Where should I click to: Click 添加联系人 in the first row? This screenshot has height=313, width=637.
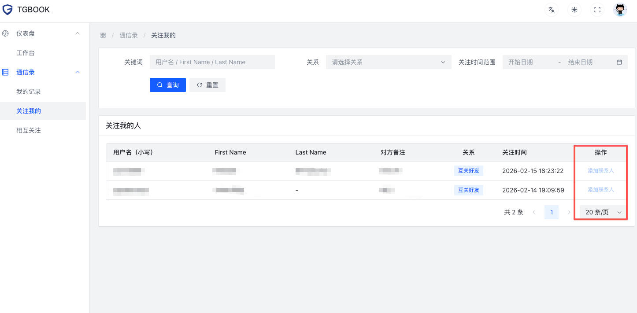coord(600,171)
